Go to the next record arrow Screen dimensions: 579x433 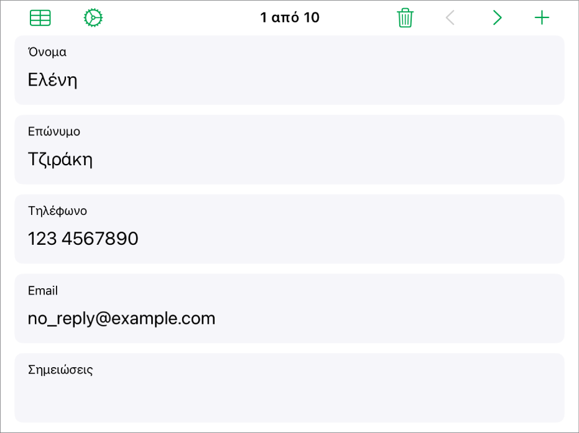tap(498, 17)
